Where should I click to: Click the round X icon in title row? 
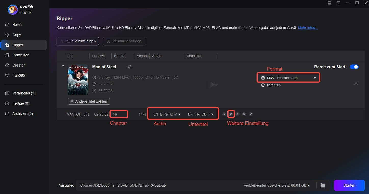[x=251, y=114]
